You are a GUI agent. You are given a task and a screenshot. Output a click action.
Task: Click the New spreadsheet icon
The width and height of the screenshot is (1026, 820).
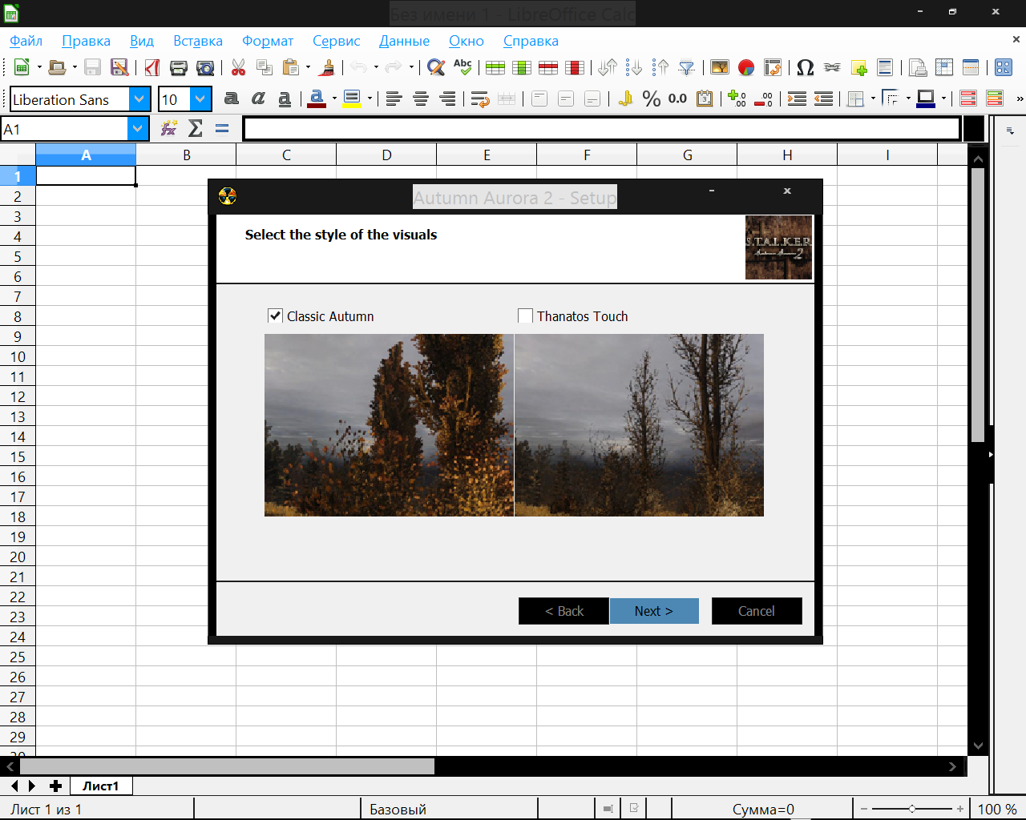[22, 67]
